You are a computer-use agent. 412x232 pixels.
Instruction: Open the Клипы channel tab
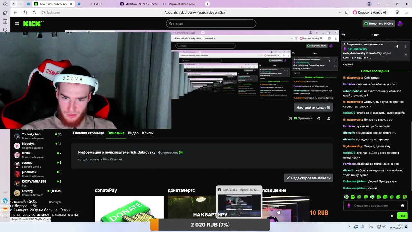tap(148, 133)
